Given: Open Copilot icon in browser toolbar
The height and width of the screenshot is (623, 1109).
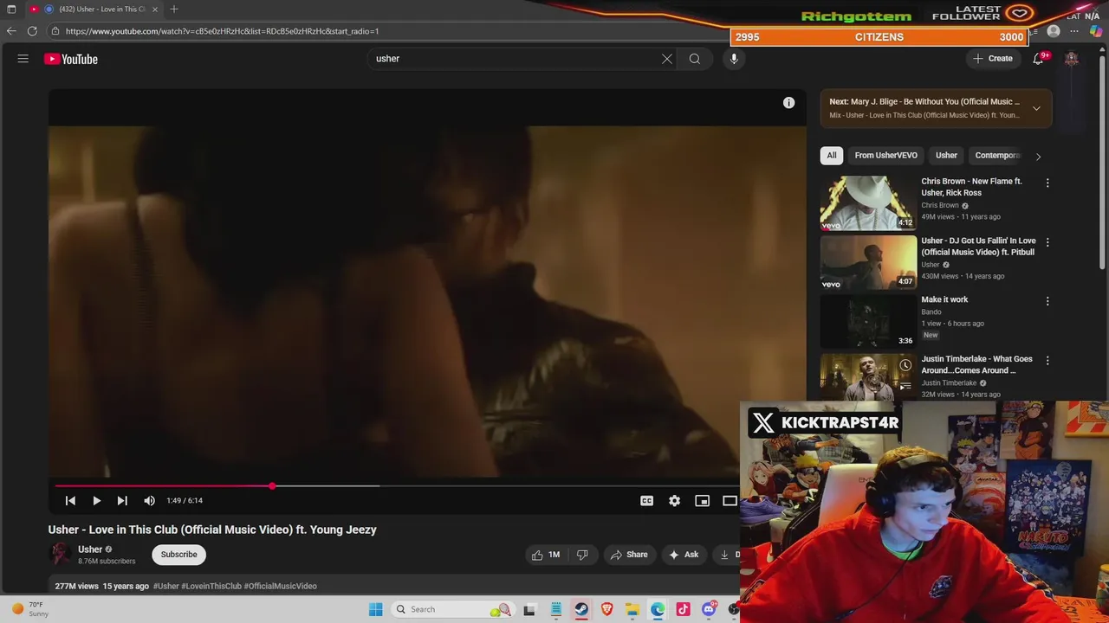Looking at the screenshot, I should 1096,31.
